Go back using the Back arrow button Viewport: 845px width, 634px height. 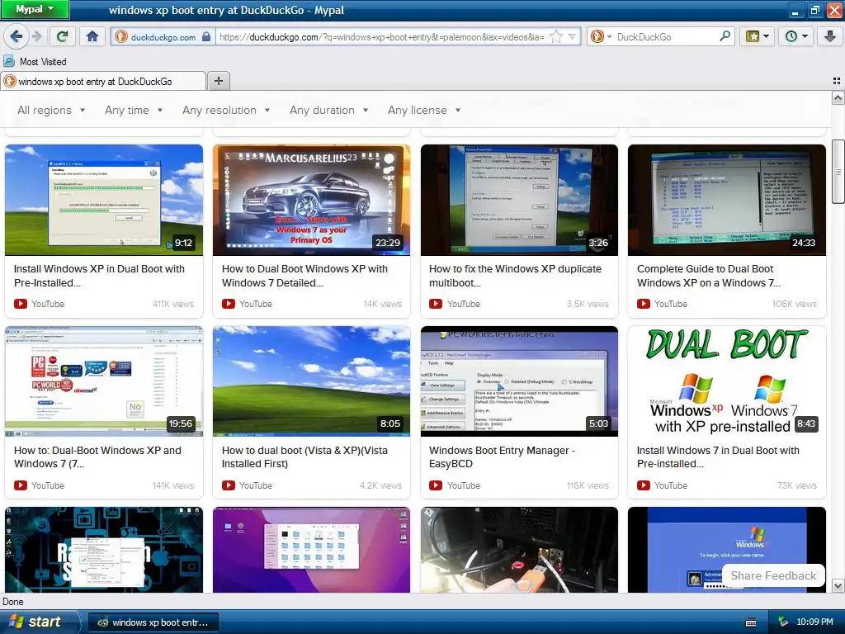(17, 36)
